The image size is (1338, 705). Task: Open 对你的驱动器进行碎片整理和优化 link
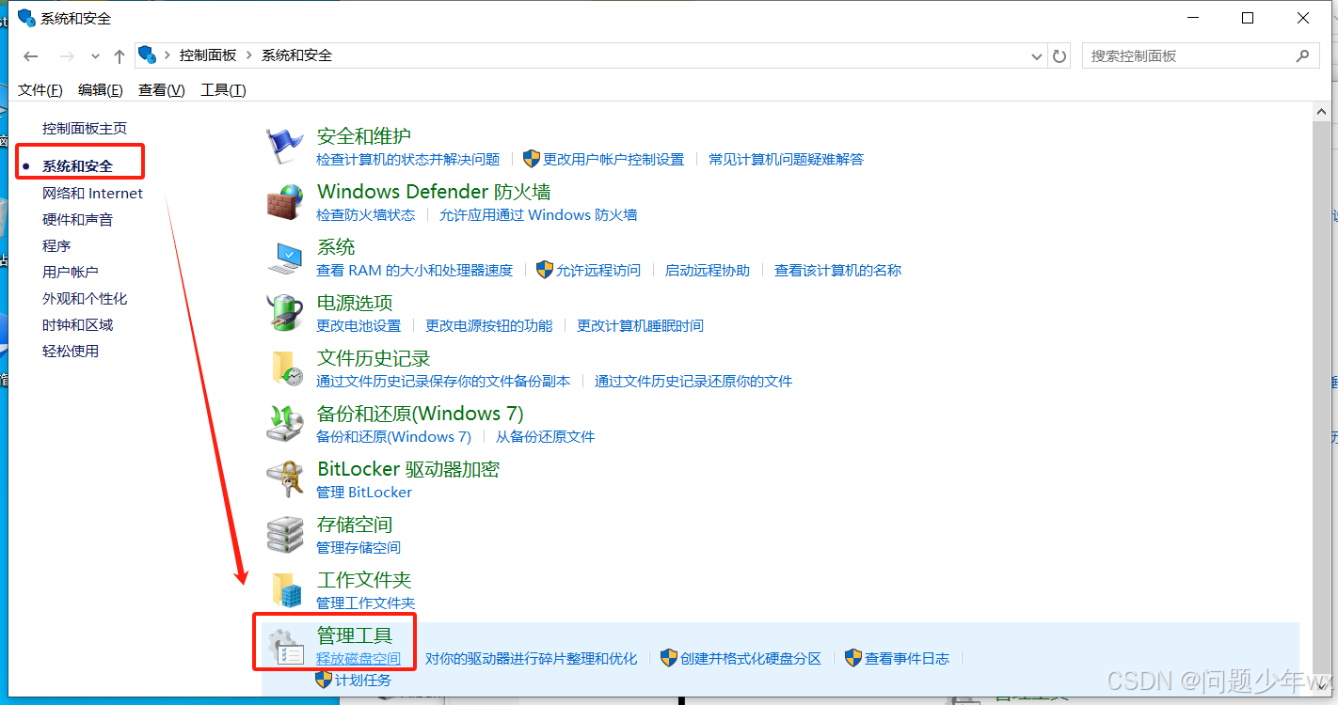532,659
